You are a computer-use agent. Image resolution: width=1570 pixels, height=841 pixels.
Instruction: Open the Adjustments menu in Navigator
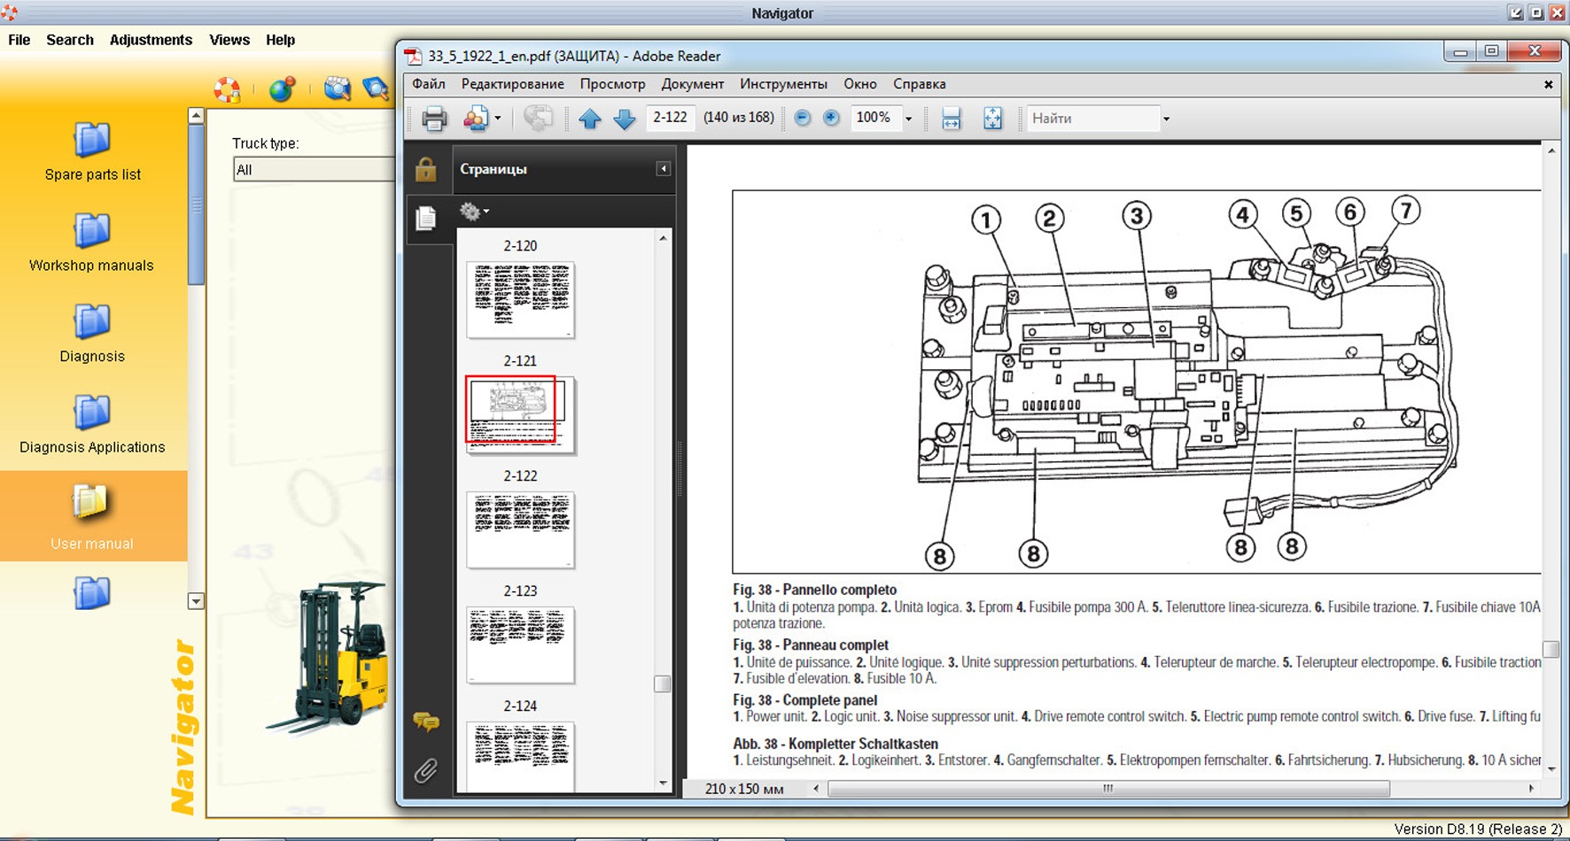coord(151,40)
